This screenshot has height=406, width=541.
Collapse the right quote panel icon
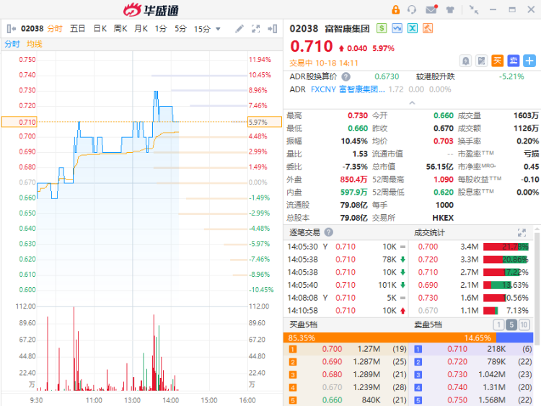(x=272, y=29)
